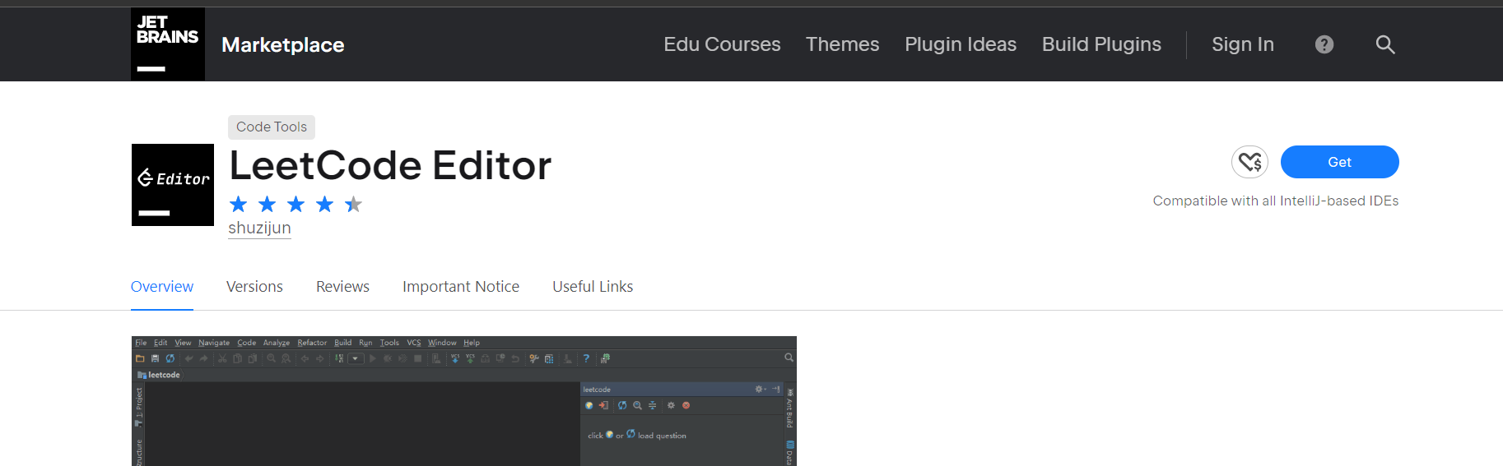Image resolution: width=1503 pixels, height=466 pixels.
Task: Open the Reviews tab
Action: [342, 286]
